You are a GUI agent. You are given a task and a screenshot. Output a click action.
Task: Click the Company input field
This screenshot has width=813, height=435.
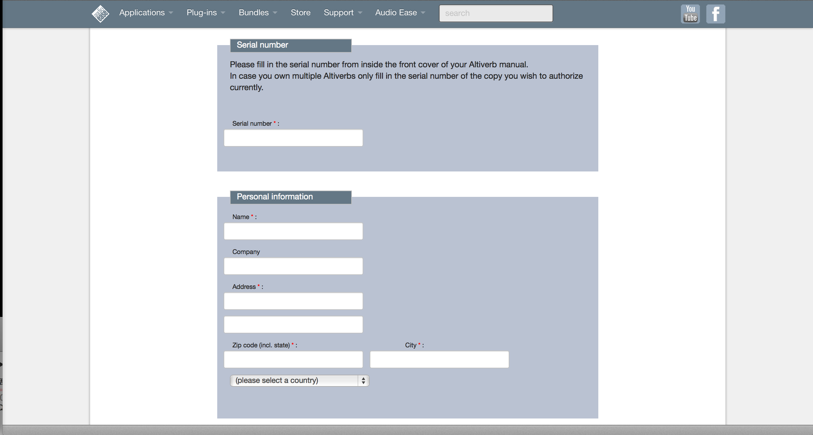tap(293, 266)
